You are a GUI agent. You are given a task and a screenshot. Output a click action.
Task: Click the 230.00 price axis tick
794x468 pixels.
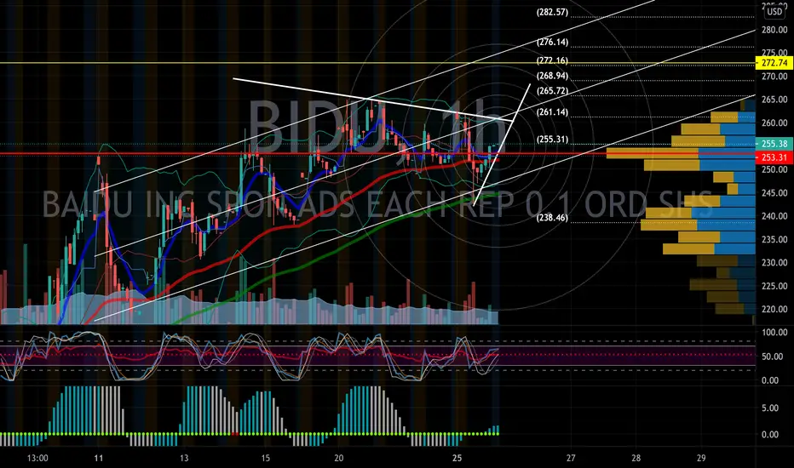pyautogui.click(x=774, y=263)
